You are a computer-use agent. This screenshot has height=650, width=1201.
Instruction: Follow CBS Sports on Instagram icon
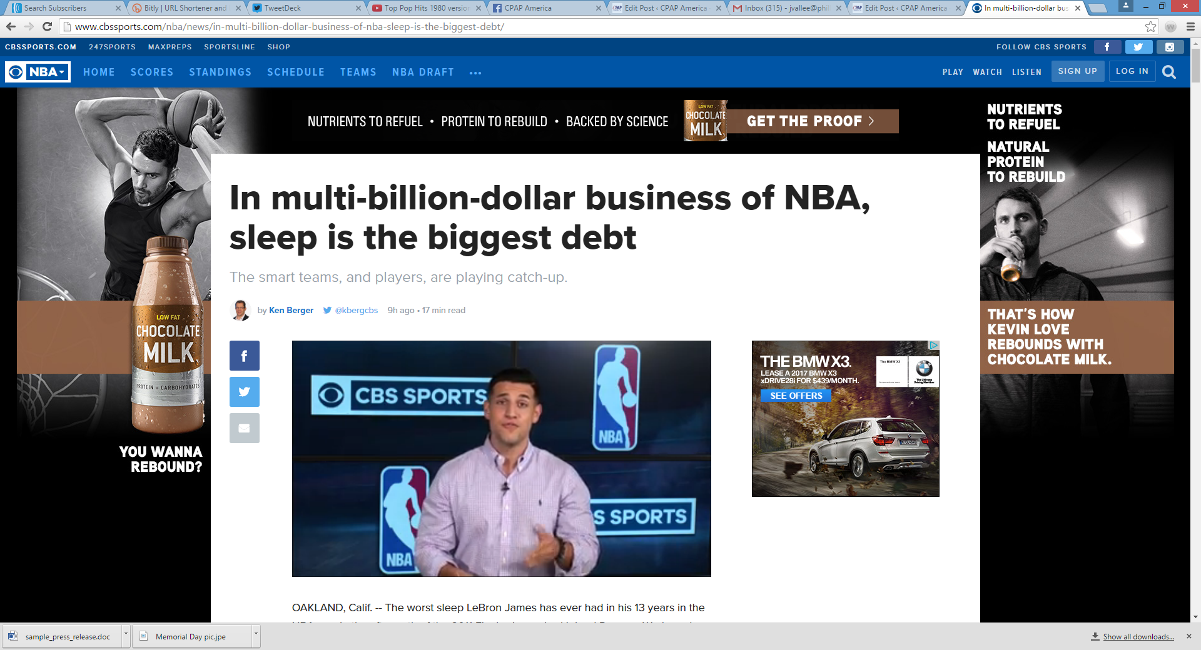tap(1169, 47)
